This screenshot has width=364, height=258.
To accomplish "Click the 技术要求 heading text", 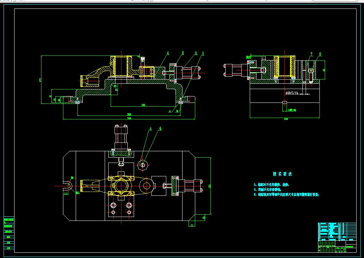I will 282,174.
